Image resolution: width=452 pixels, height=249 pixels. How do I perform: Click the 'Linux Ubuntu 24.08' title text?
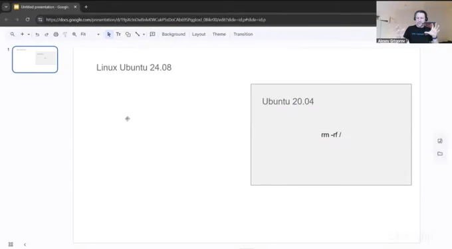[x=134, y=68]
